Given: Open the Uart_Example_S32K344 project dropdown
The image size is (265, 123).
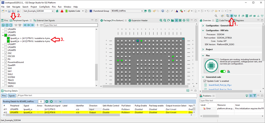Looking at the screenshot, I should [53, 11].
